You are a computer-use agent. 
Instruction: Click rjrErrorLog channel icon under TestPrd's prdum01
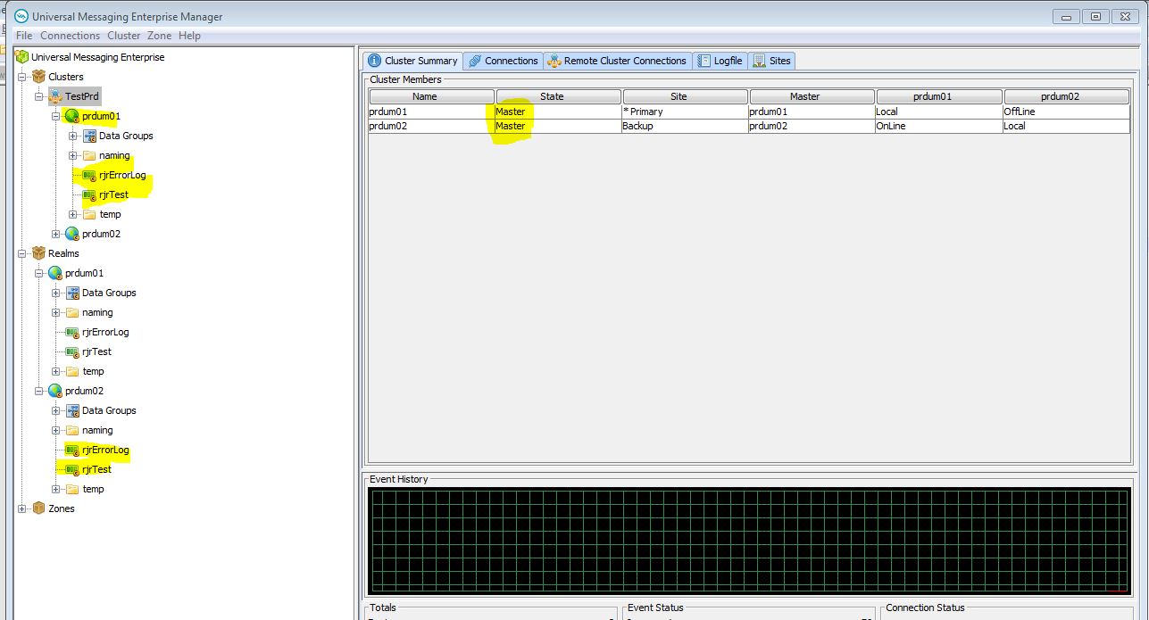coord(89,175)
